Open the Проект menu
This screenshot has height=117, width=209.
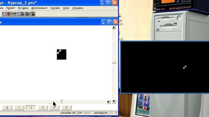10,8
